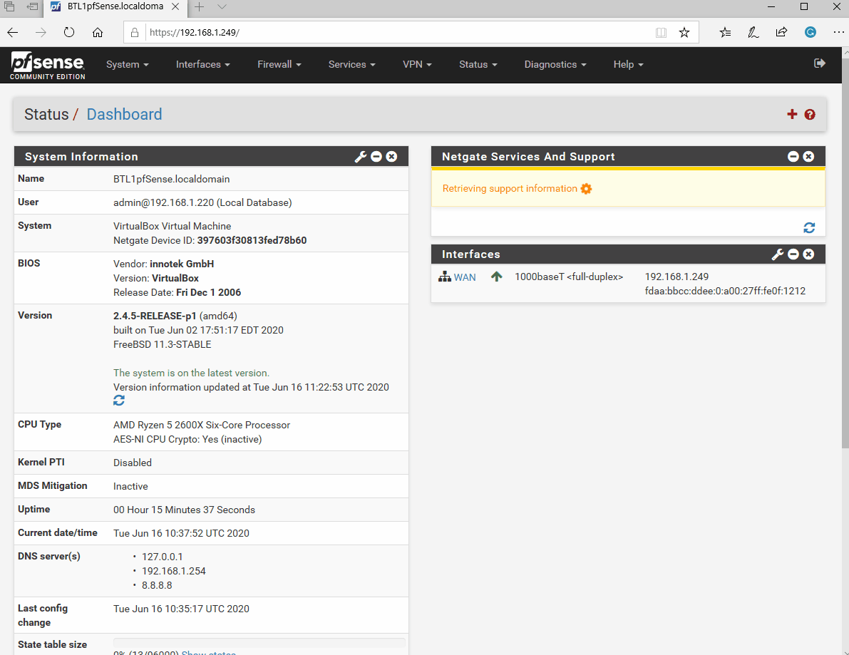849x655 pixels.
Task: Expand the Services menu
Action: 352,64
